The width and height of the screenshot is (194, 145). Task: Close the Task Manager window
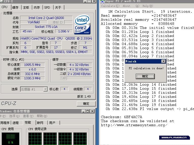point(92,111)
